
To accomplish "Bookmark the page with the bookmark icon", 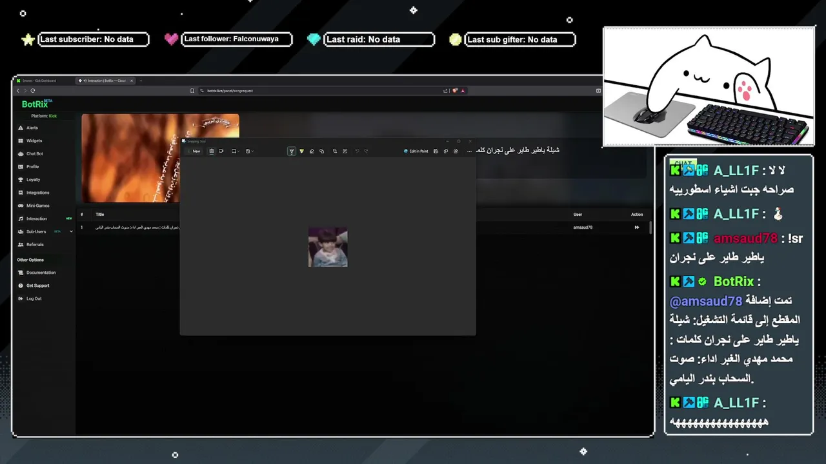I will [192, 91].
